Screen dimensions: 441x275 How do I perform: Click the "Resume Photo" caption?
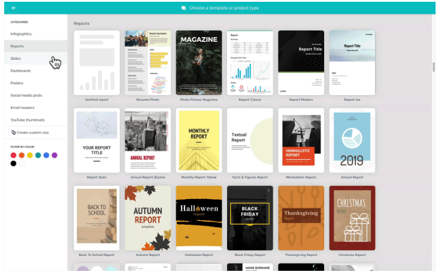[147, 100]
